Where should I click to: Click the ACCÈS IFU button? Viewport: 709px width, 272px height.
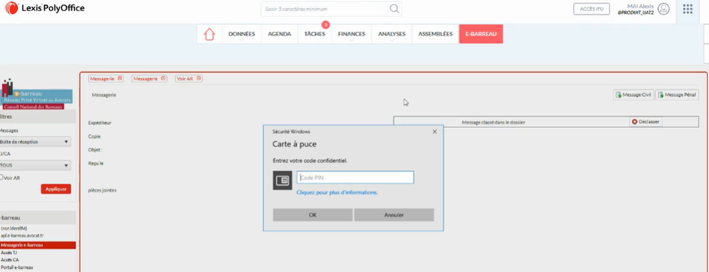(x=591, y=9)
